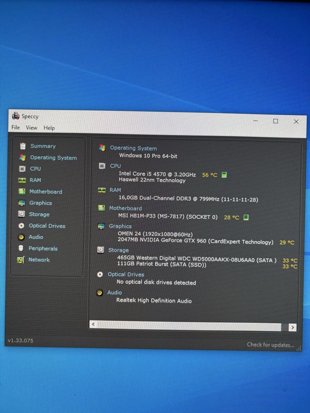Screen dimensions: 310x413
Task: Click Intel Core i5 4570 @ 3.20GHz text
Action: click(x=157, y=174)
